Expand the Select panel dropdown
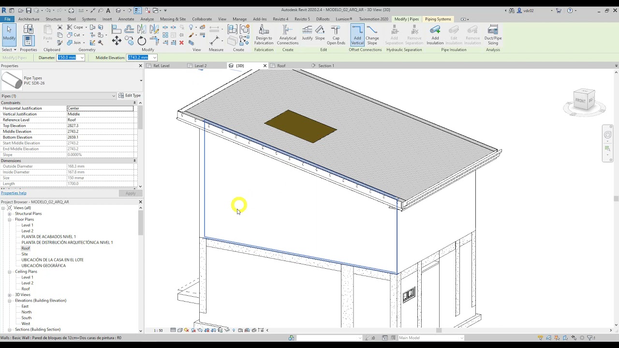 (9, 50)
